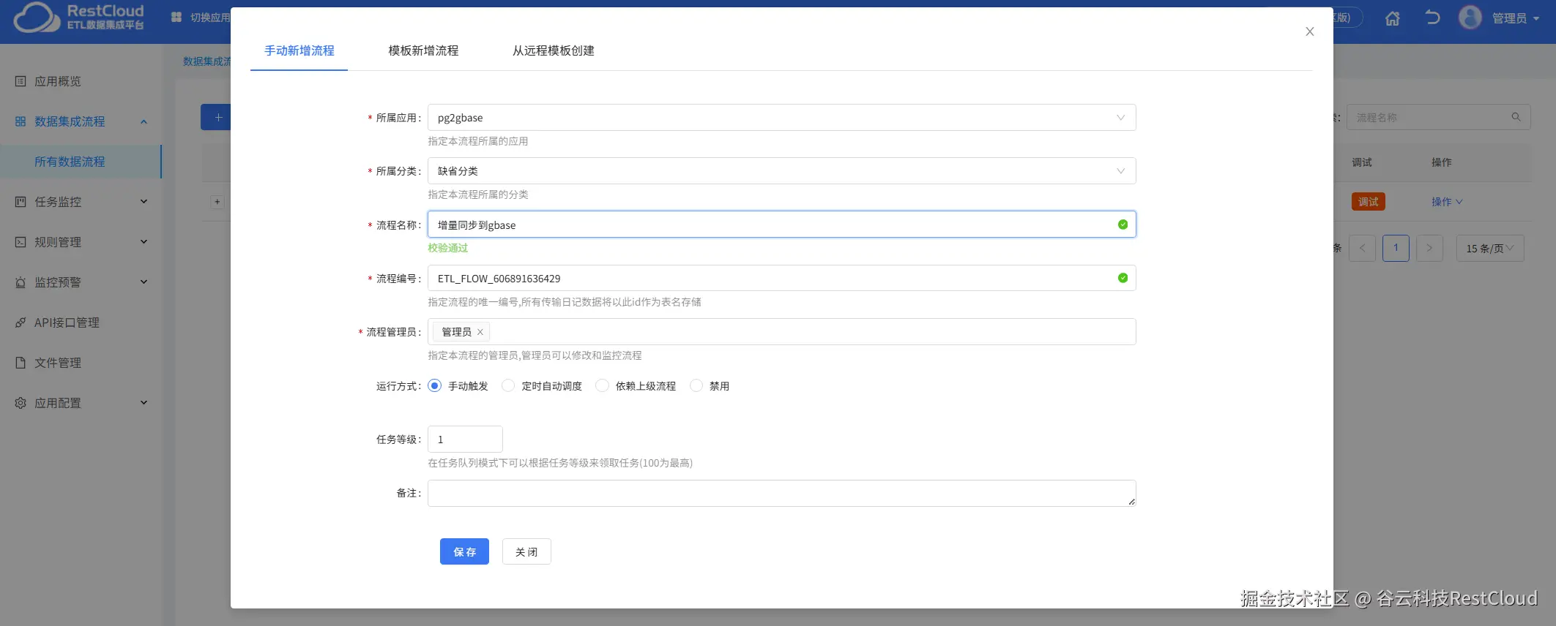The image size is (1556, 626).
Task: Open the 所属分类 dropdown
Action: (781, 171)
